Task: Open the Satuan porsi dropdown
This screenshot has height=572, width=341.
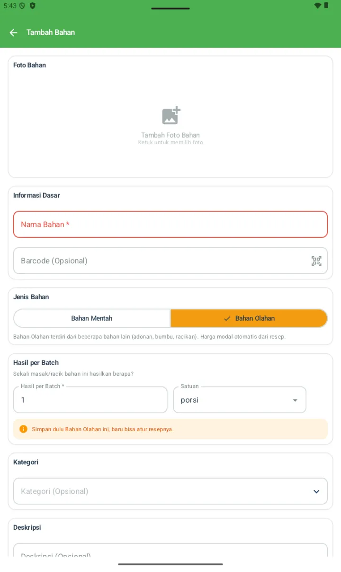Action: (240, 400)
